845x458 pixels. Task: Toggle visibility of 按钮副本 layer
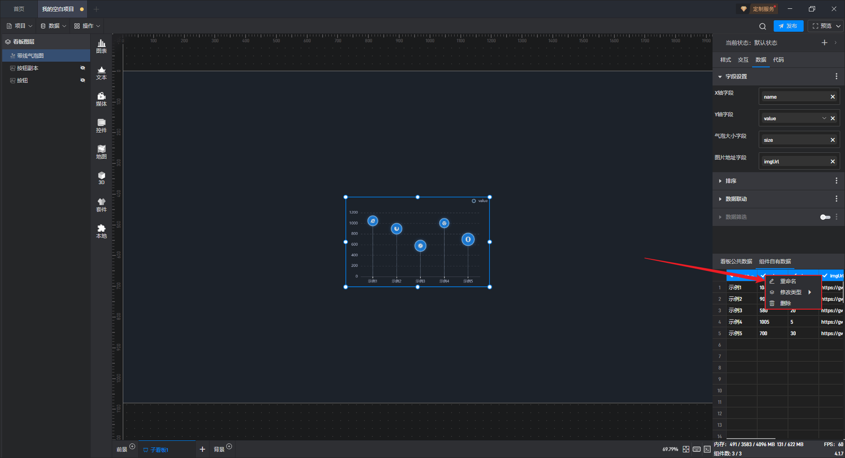[83, 68]
